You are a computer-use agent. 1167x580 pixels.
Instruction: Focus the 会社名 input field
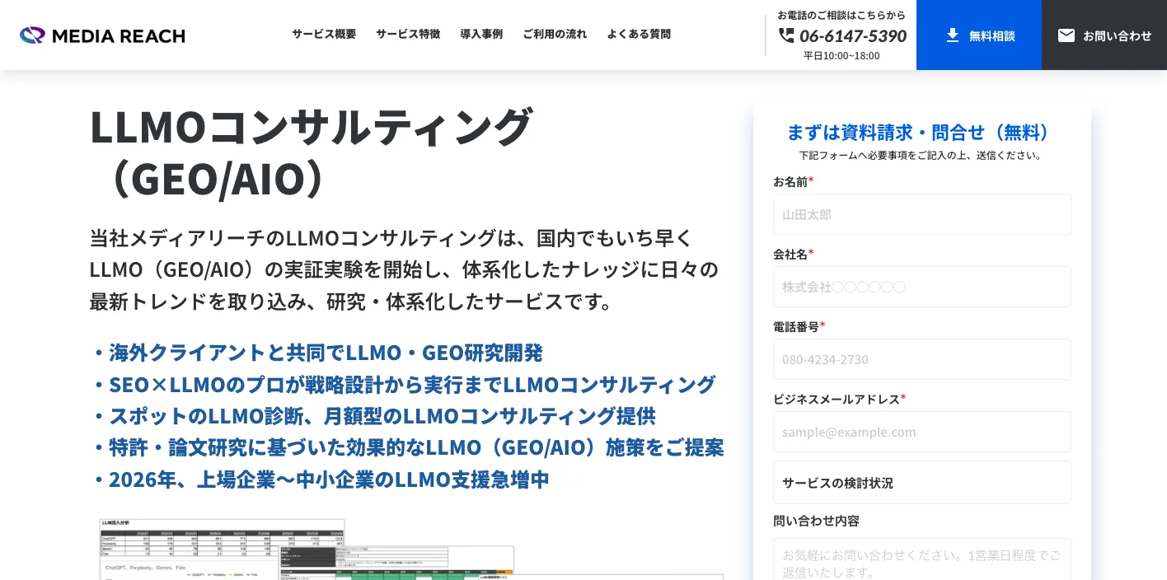point(922,287)
